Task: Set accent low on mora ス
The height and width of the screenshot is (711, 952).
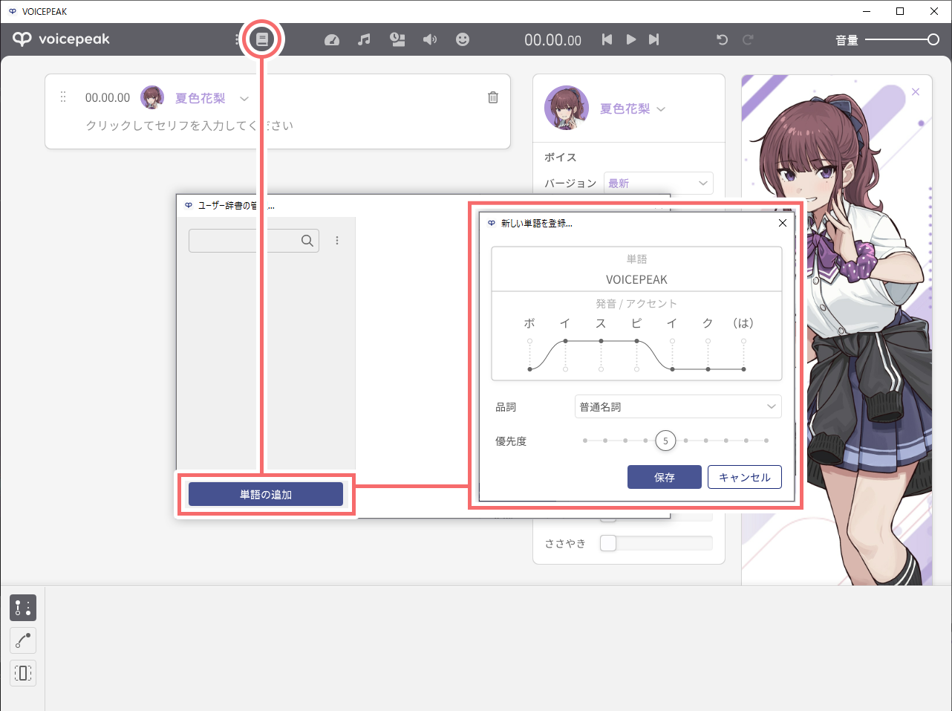Action: pos(601,369)
